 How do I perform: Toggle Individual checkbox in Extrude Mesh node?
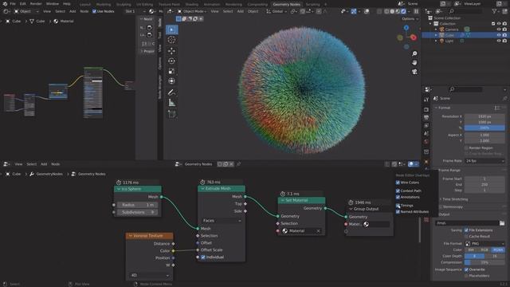(203, 257)
